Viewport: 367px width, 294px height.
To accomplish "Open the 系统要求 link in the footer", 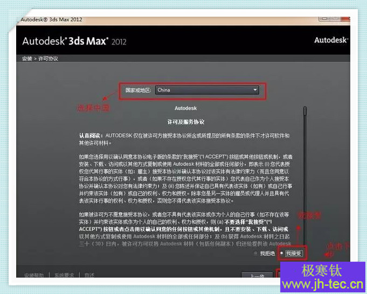I will pos(64,275).
